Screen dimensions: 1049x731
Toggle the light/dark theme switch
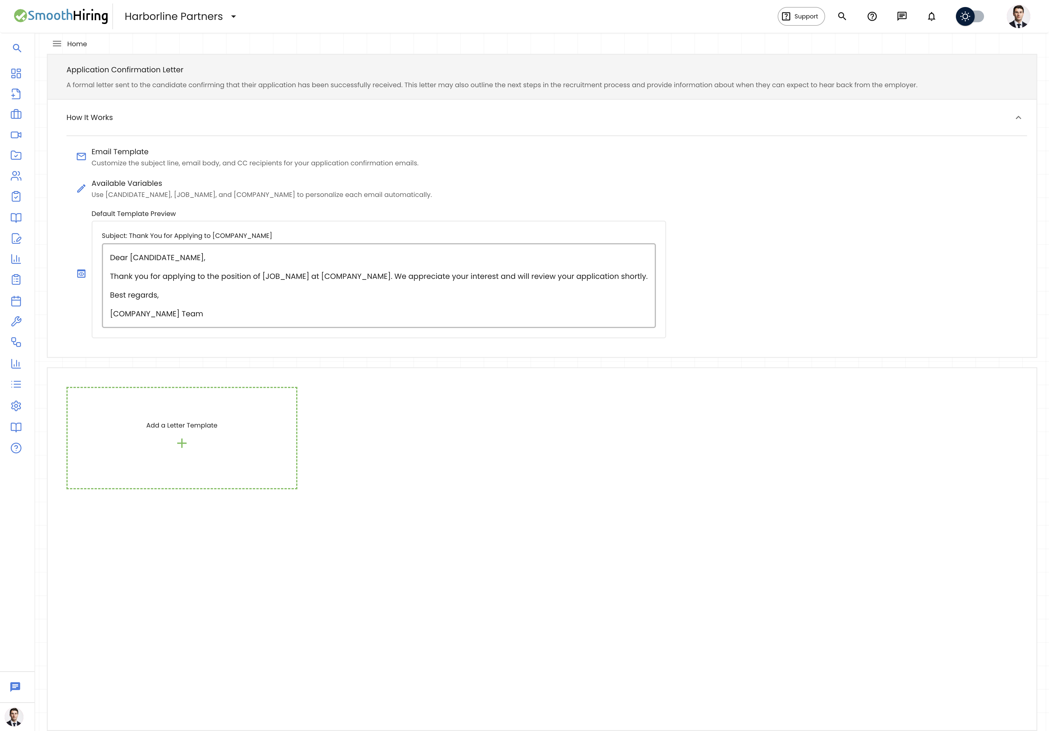click(x=970, y=16)
